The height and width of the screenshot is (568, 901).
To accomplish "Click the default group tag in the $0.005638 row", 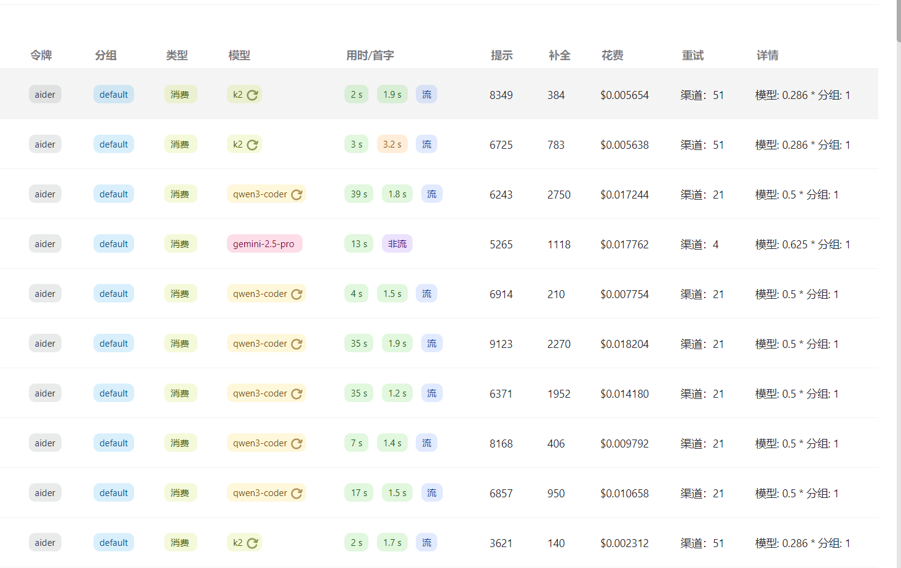I will [x=114, y=144].
